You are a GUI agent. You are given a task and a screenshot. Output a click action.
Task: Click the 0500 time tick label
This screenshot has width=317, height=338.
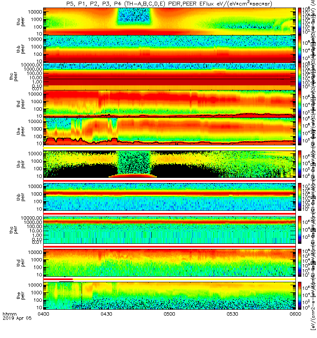coord(169,314)
